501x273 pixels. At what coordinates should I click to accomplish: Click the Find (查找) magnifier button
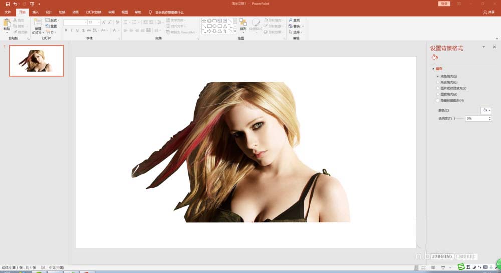pyautogui.click(x=294, y=20)
